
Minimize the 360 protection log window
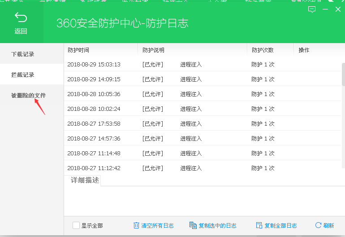[x=326, y=9]
